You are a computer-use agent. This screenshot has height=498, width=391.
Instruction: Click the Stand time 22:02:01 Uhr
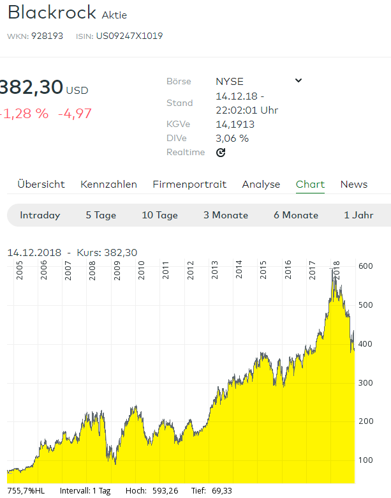tap(247, 110)
